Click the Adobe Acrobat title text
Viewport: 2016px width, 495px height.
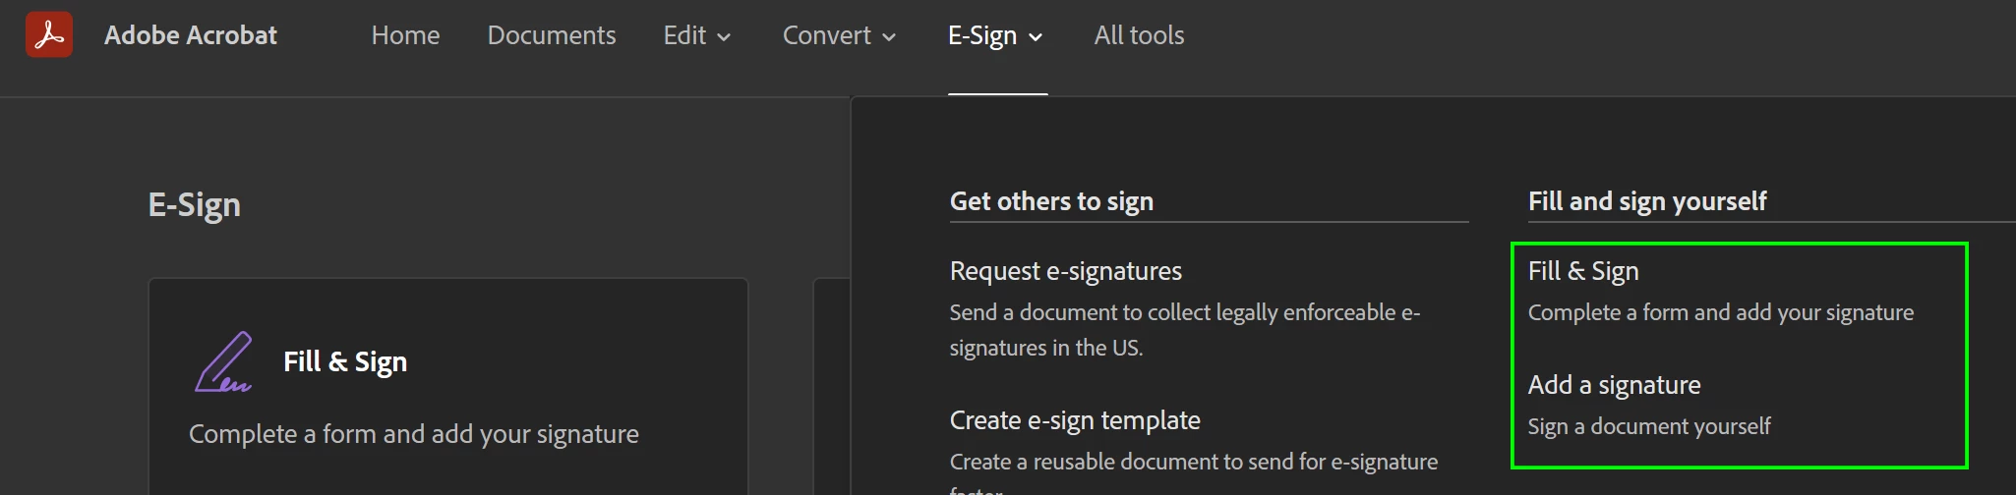coord(191,35)
